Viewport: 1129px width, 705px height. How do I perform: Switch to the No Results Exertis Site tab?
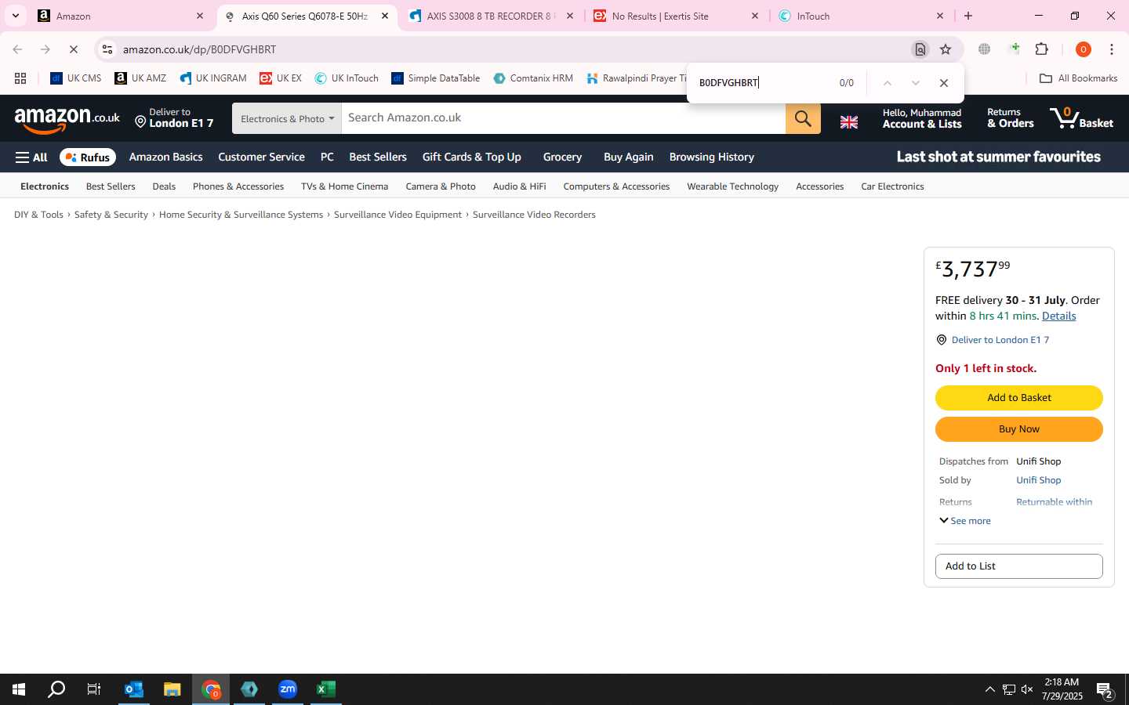tap(677, 16)
